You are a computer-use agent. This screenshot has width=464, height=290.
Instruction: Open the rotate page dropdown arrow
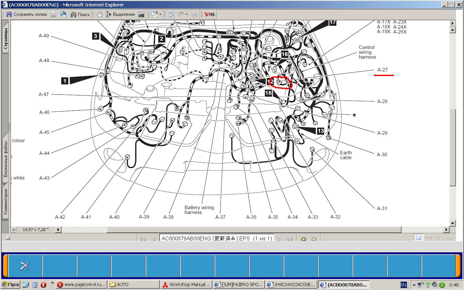[x=160, y=15]
